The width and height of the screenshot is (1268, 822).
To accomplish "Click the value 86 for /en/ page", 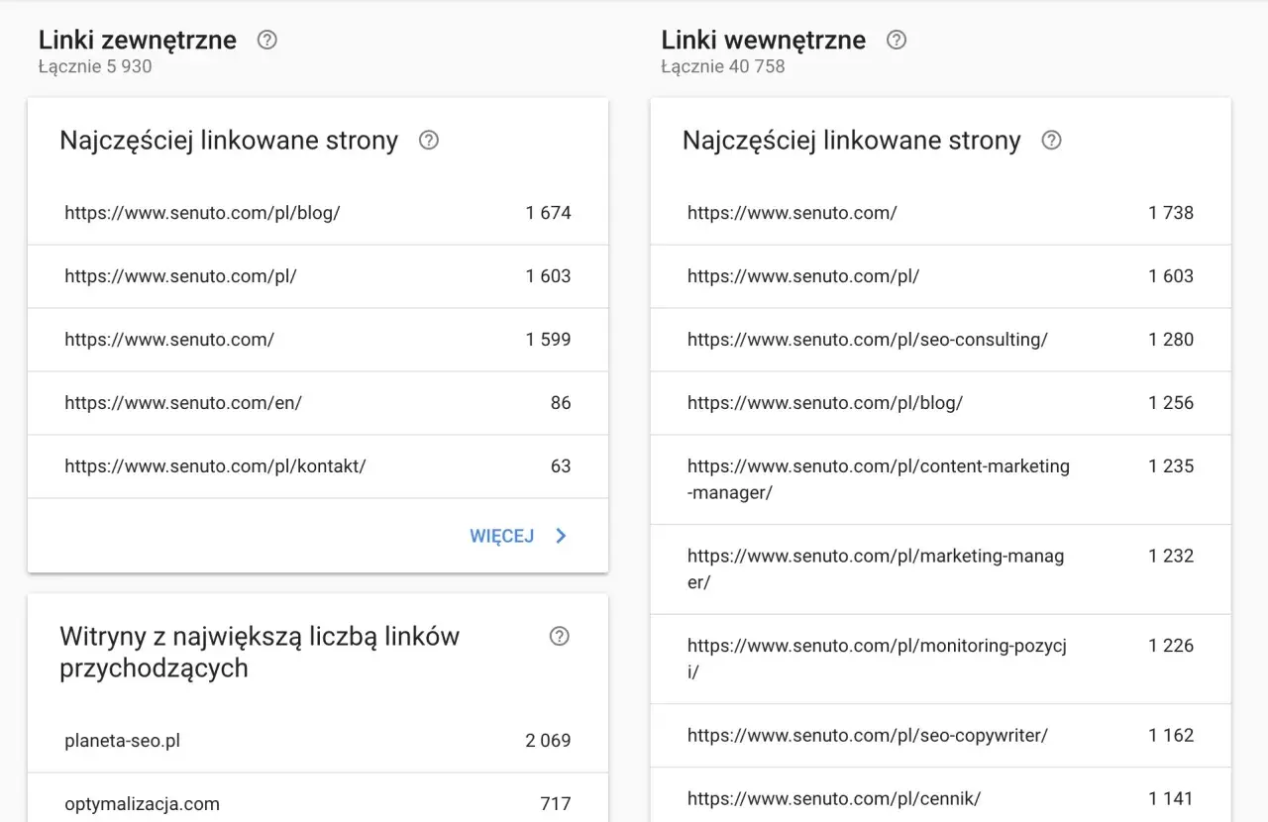I will [561, 403].
